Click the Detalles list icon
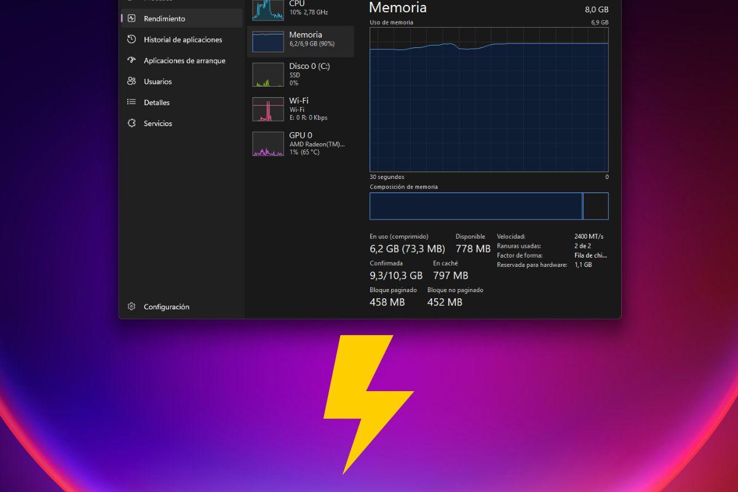 [x=130, y=102]
